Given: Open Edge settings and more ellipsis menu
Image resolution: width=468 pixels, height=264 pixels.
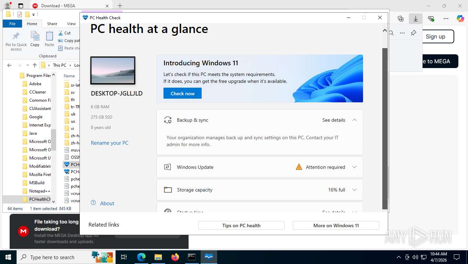Looking at the screenshot, I should (446, 19).
